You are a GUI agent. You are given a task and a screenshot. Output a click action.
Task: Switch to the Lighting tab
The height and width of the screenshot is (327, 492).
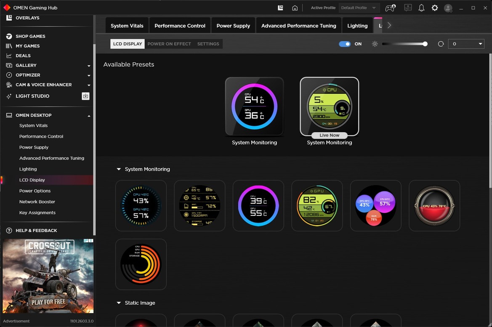357,26
